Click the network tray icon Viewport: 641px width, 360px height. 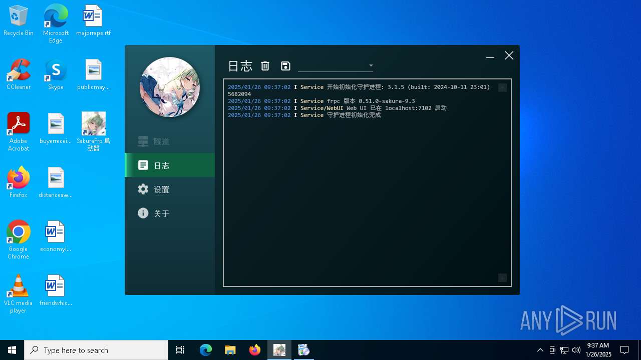(564, 350)
